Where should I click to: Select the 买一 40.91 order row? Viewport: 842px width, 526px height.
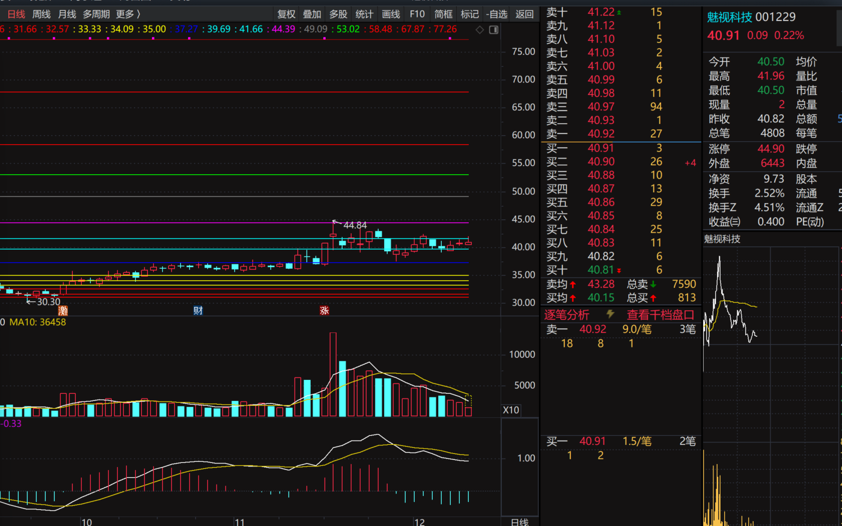[621, 148]
